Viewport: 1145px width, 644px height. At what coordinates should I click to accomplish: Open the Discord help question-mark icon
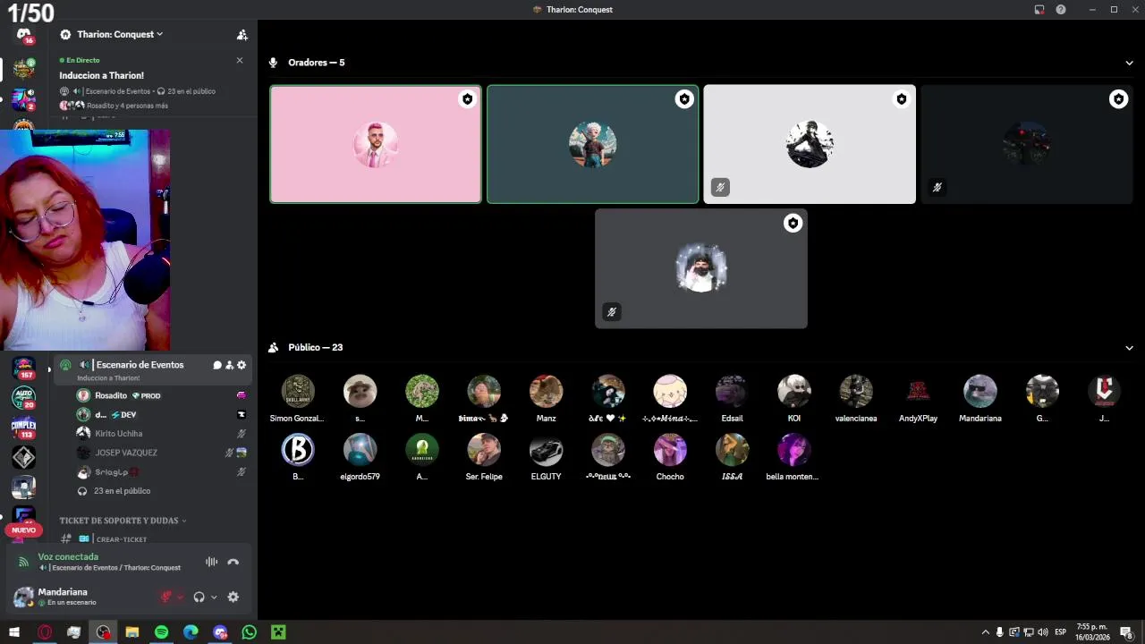point(1061,10)
